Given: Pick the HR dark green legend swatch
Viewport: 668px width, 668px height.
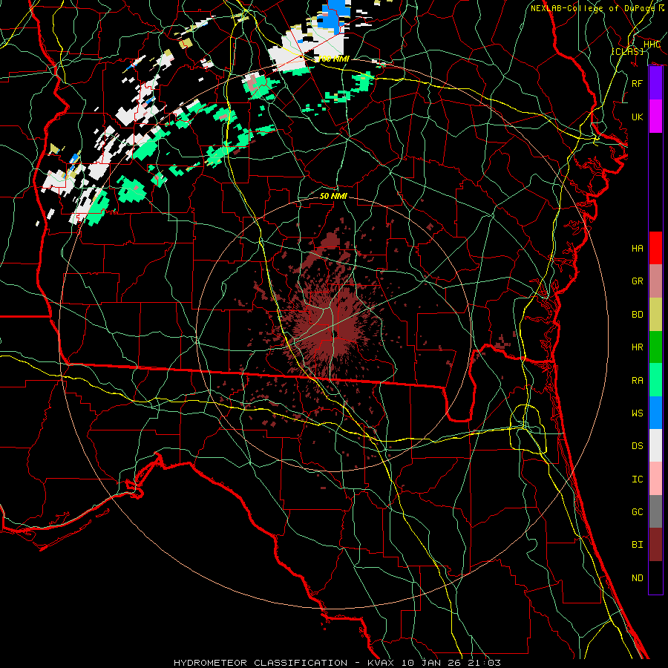Looking at the screenshot, I should [x=655, y=347].
